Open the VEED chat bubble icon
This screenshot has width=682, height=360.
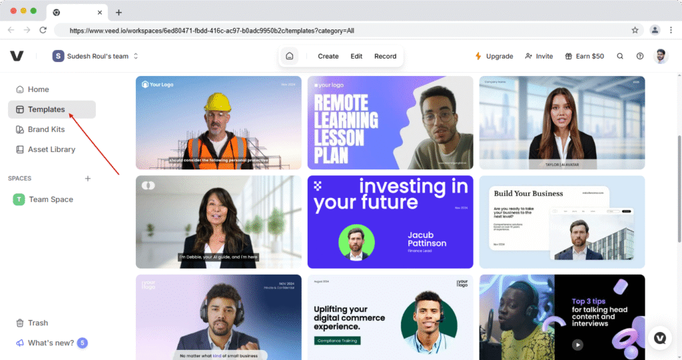pos(660,338)
